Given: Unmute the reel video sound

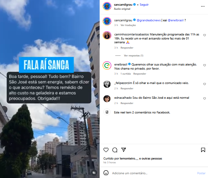Looking at the screenshot, I should pos(94,173).
